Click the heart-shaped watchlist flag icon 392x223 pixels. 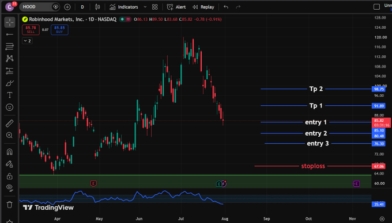coord(55,7)
